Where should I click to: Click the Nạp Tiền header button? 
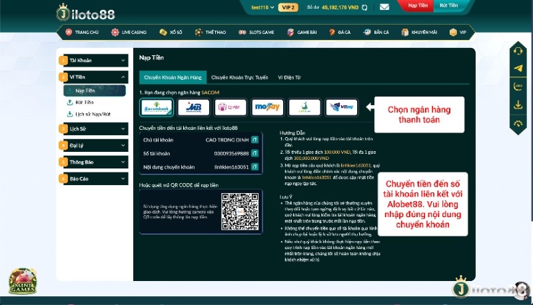[x=418, y=5]
